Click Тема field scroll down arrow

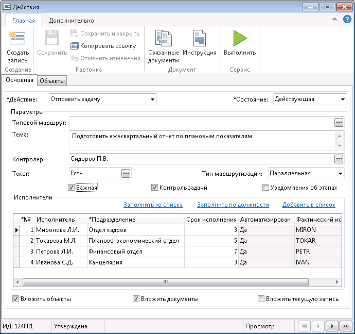point(340,146)
